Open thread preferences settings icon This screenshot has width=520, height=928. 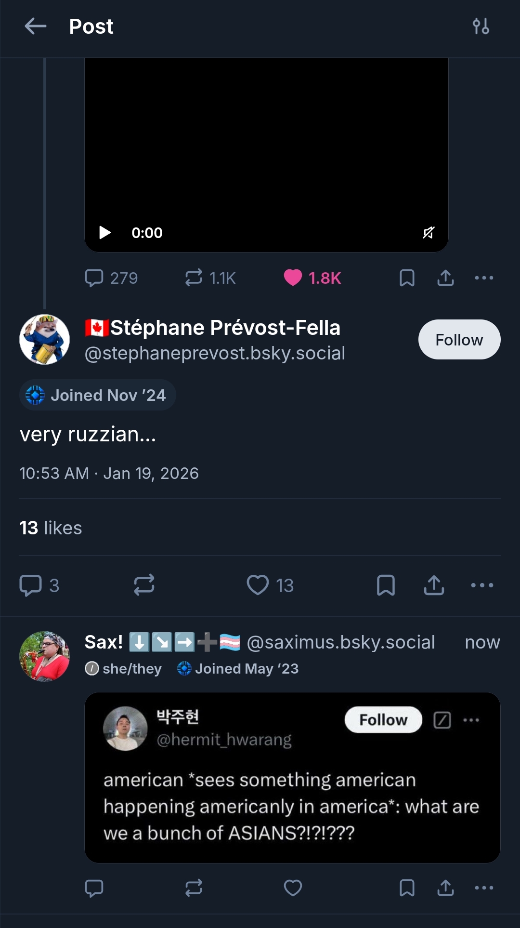pyautogui.click(x=481, y=27)
